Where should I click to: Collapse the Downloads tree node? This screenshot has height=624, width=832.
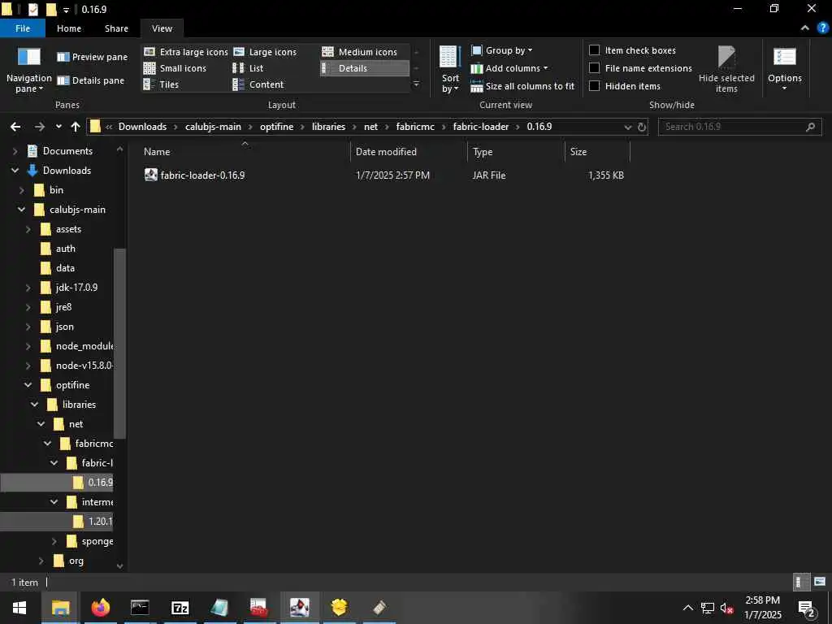point(15,171)
